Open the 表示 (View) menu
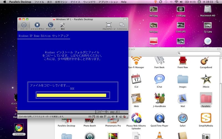Image resolution: width=222 pixels, height=139 pixels. (x=50, y=2)
